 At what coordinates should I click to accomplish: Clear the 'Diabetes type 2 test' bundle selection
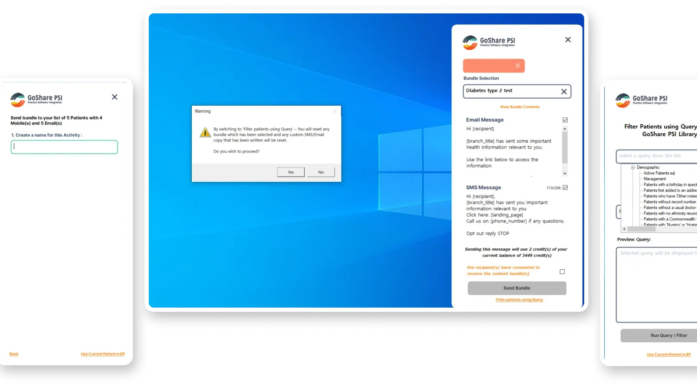pos(564,92)
